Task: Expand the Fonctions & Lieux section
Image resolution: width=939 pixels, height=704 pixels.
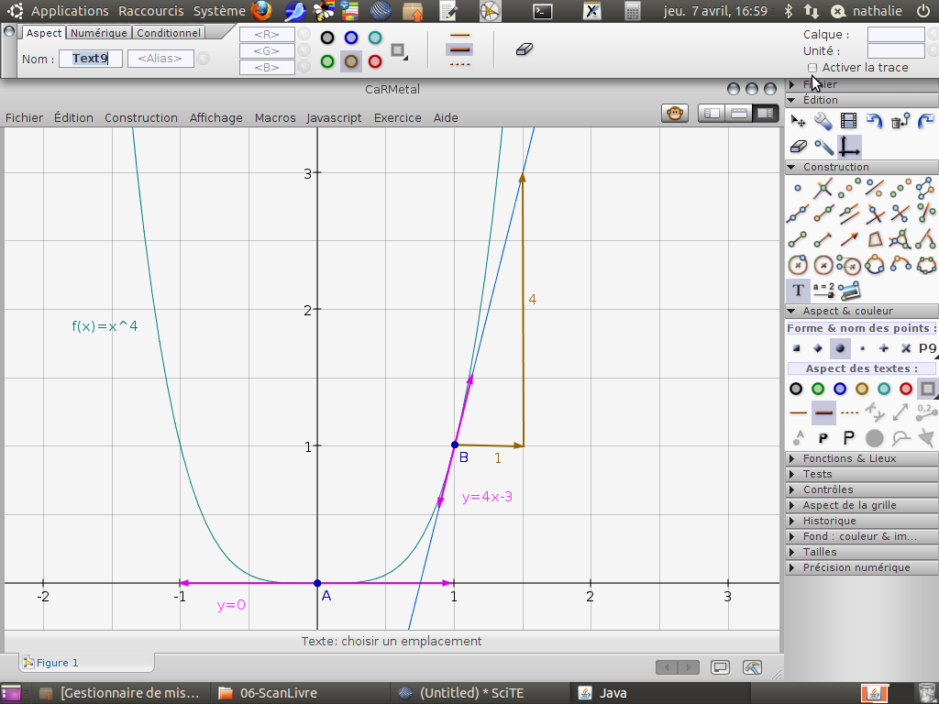Action: click(x=849, y=458)
